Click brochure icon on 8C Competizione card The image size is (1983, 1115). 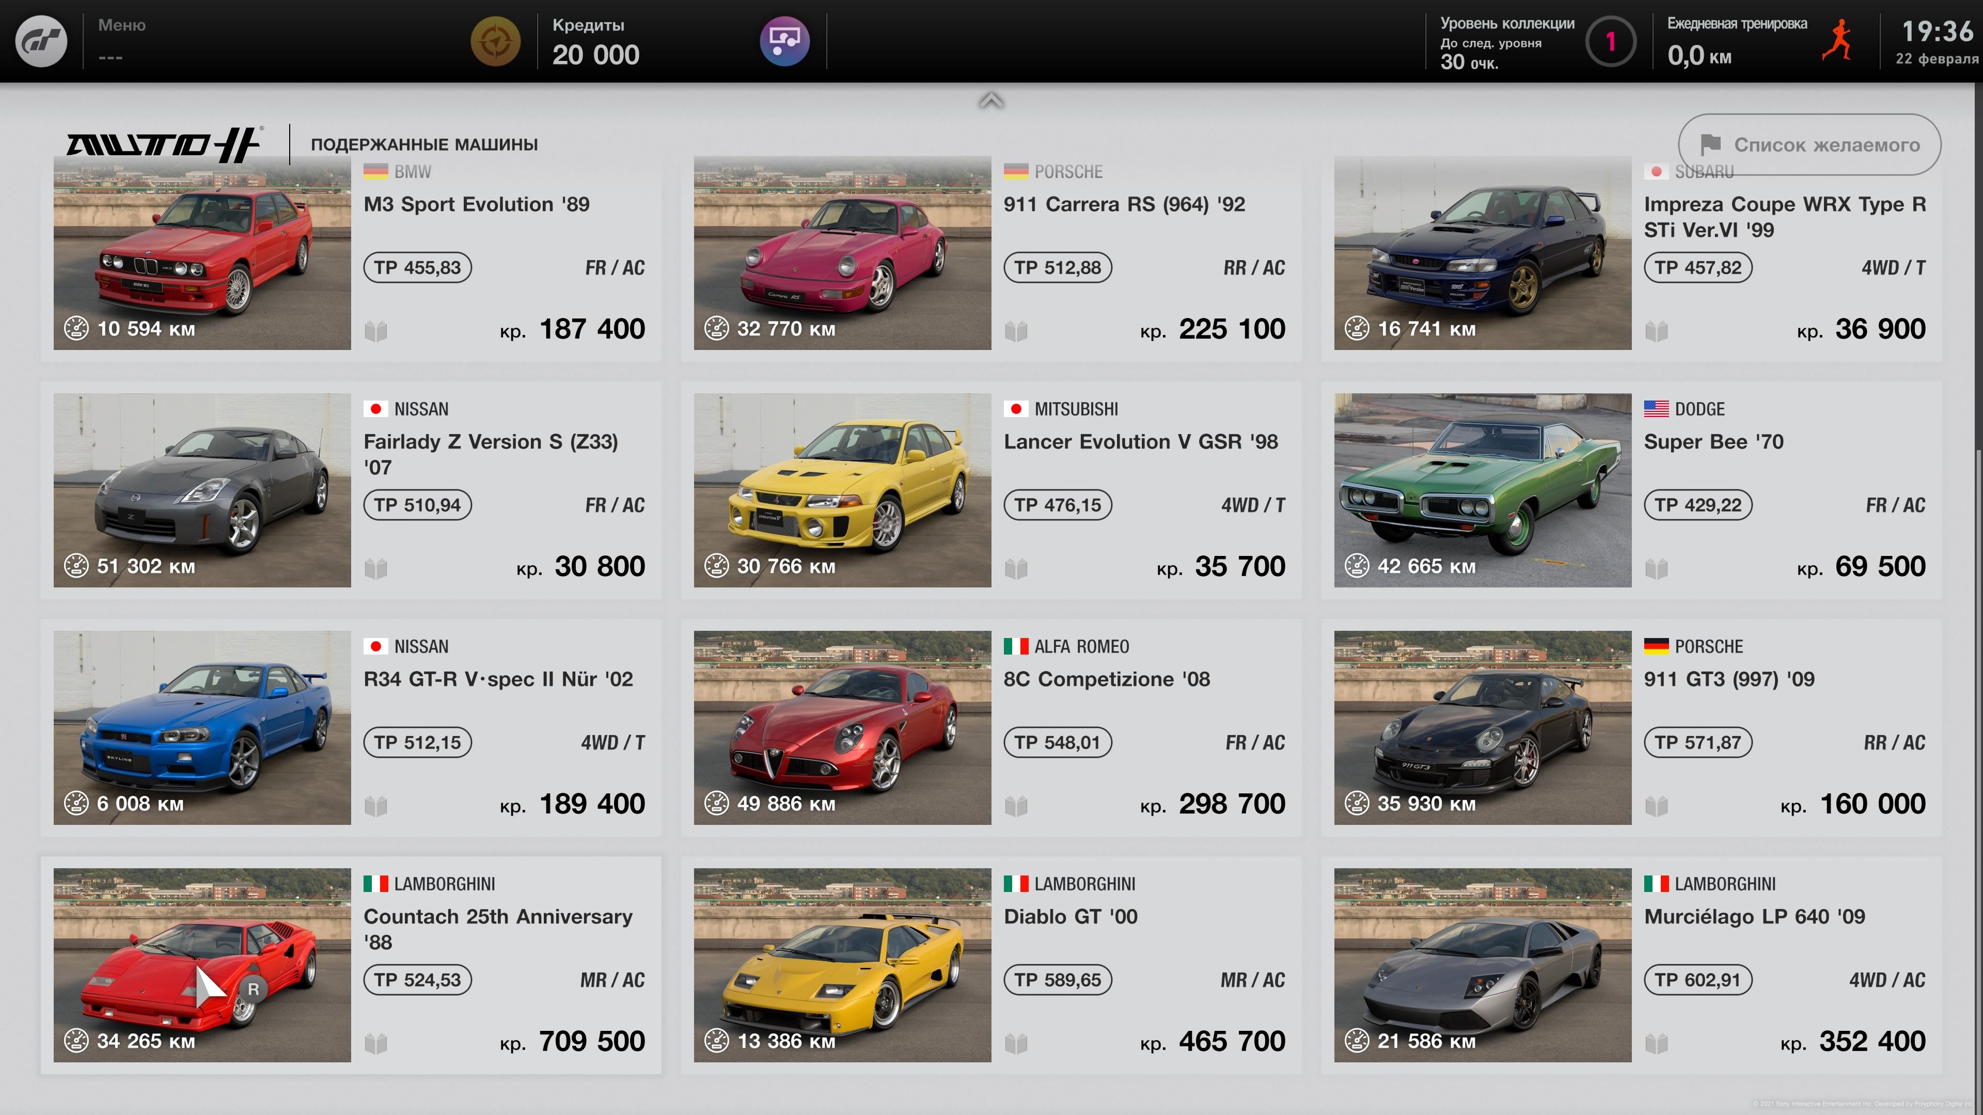click(x=1016, y=806)
